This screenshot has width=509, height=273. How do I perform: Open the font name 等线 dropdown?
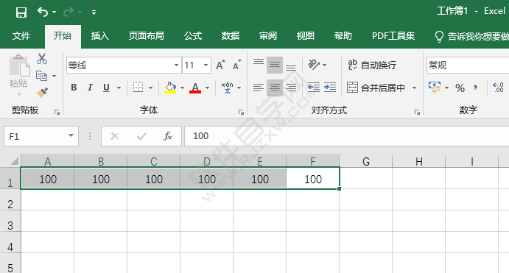pyautogui.click(x=176, y=65)
